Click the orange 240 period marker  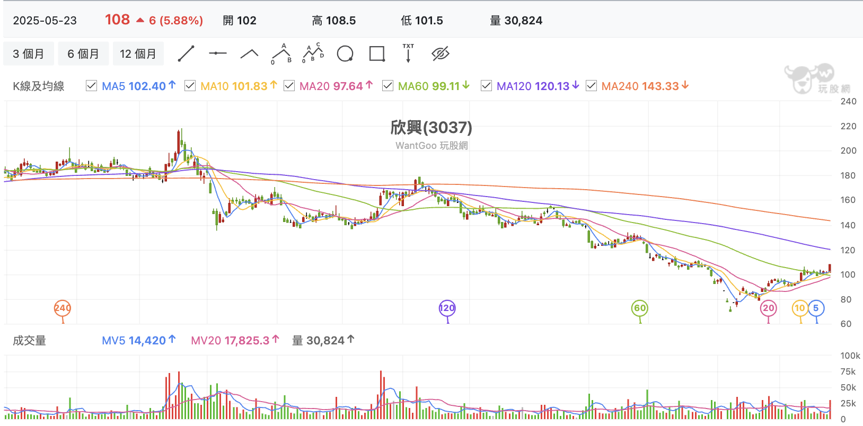pos(63,308)
